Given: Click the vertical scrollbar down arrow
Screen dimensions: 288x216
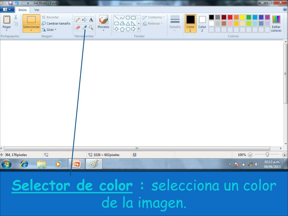Looking at the screenshot, I should pyautogui.click(x=286, y=144).
